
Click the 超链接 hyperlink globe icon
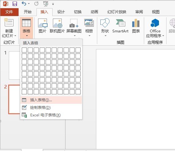tap(172, 23)
